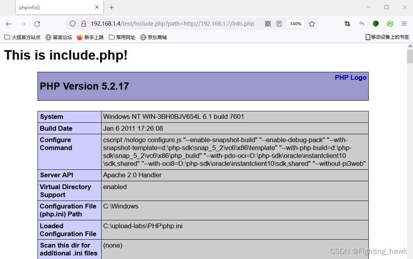Click the 'C:\upload-labs\PHP\php.ini' value

[143, 226]
